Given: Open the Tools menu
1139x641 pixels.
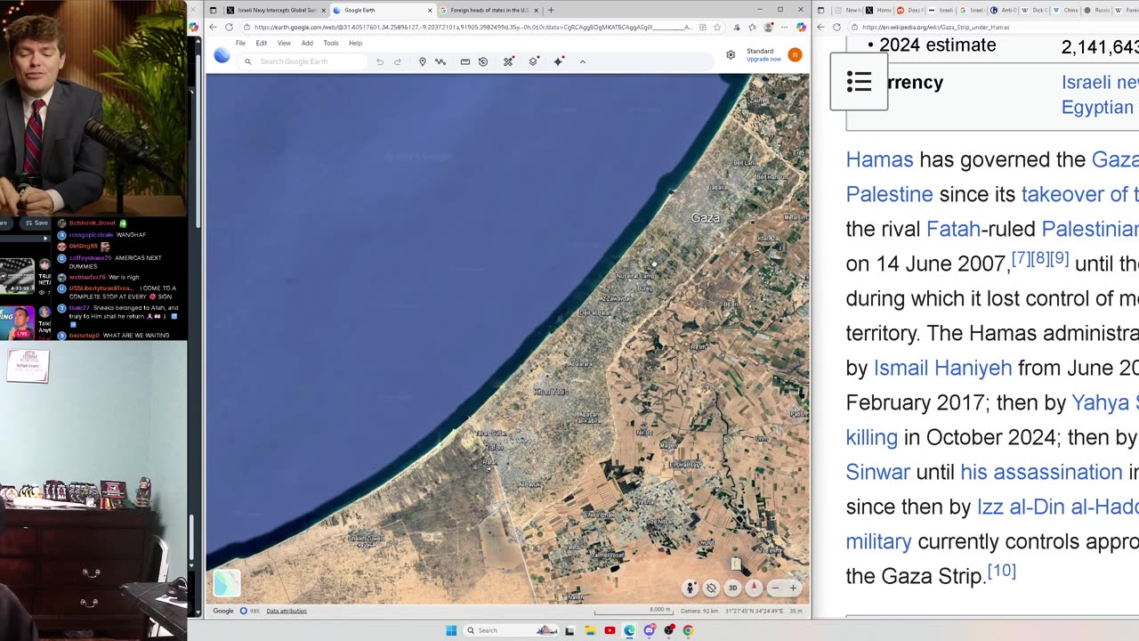Looking at the screenshot, I should pos(331,43).
